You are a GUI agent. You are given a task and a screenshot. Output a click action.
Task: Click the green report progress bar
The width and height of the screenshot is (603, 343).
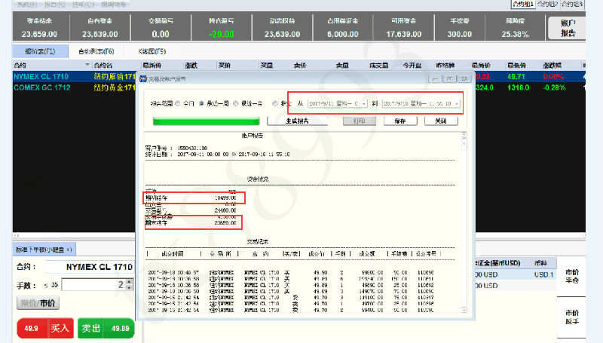(206, 121)
